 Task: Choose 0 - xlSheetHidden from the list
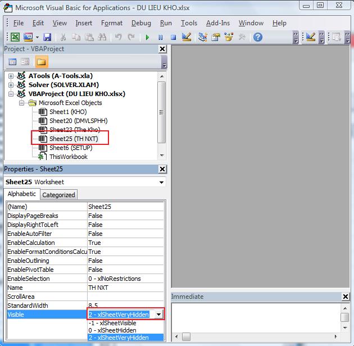[x=125, y=330]
